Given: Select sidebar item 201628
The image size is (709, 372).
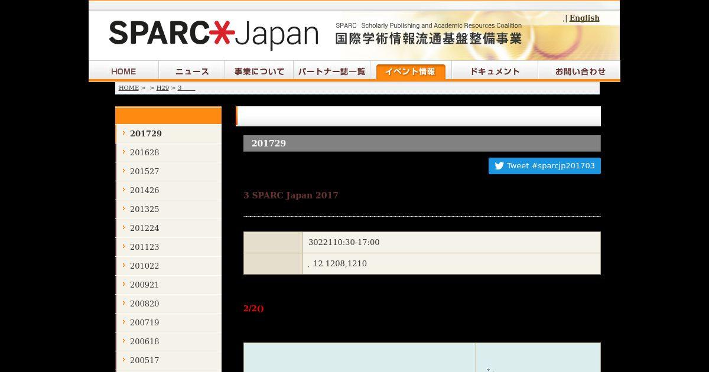Looking at the screenshot, I should click(x=168, y=152).
